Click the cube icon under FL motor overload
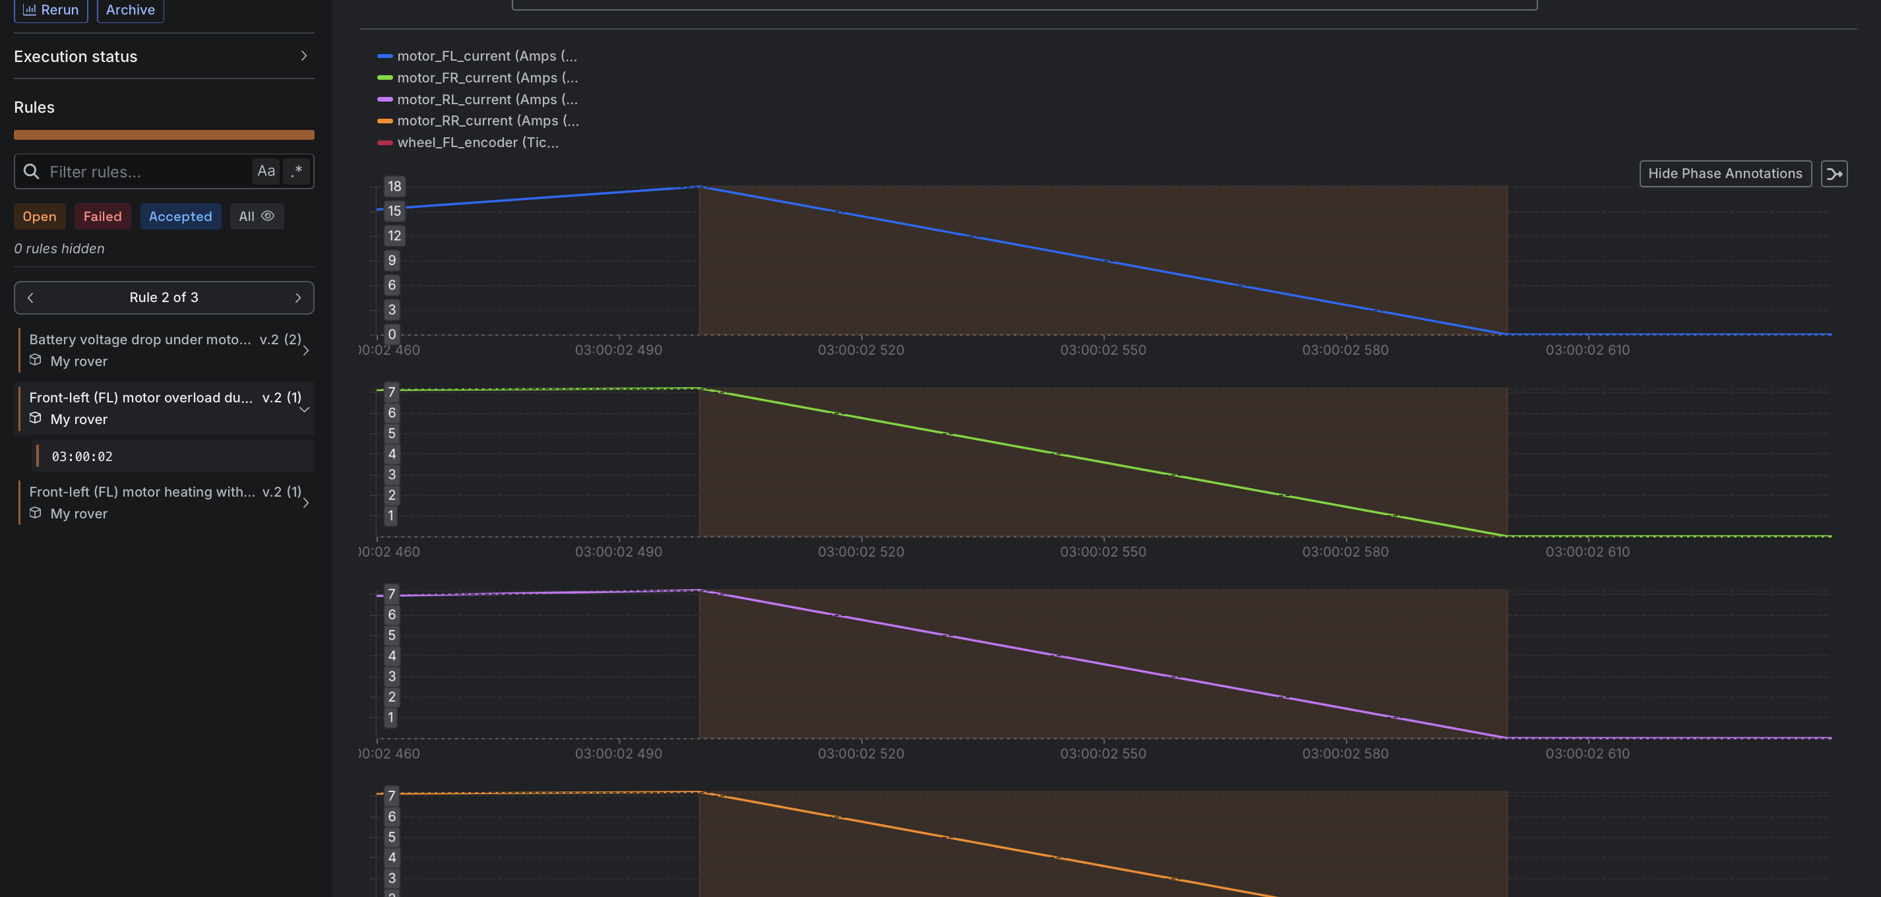 [x=35, y=419]
